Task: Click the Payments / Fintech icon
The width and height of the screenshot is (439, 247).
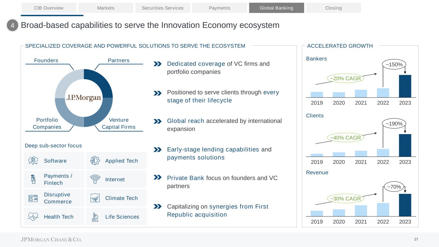Action: [x=33, y=179]
